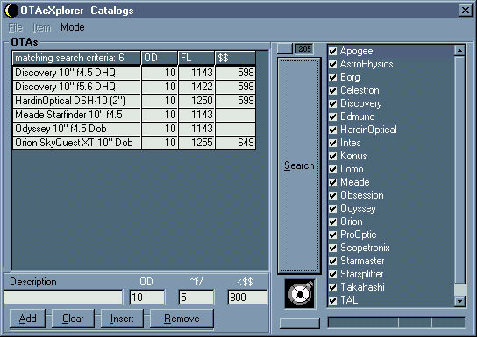Click the $$ column header
The height and width of the screenshot is (337, 477).
pyautogui.click(x=236, y=58)
